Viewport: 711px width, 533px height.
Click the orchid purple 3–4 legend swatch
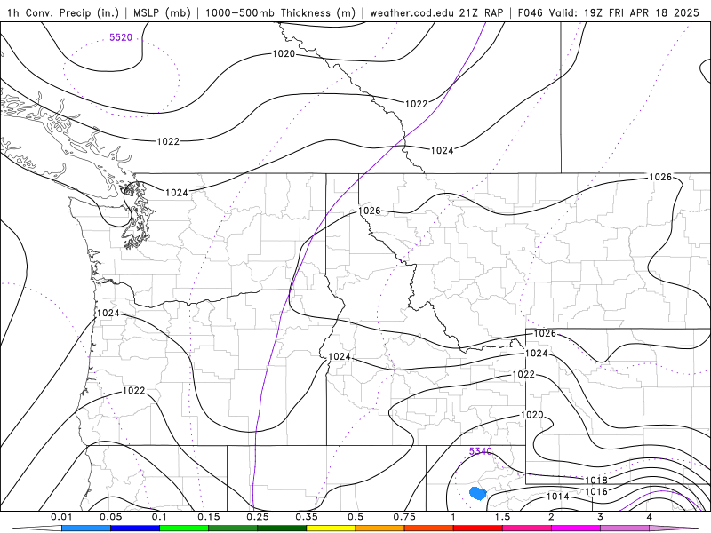pyautogui.click(x=625, y=529)
